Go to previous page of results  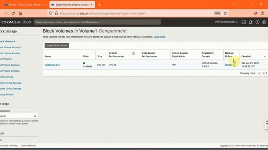[259, 73]
